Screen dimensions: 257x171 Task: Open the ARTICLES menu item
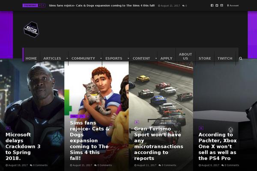[x=52, y=59]
